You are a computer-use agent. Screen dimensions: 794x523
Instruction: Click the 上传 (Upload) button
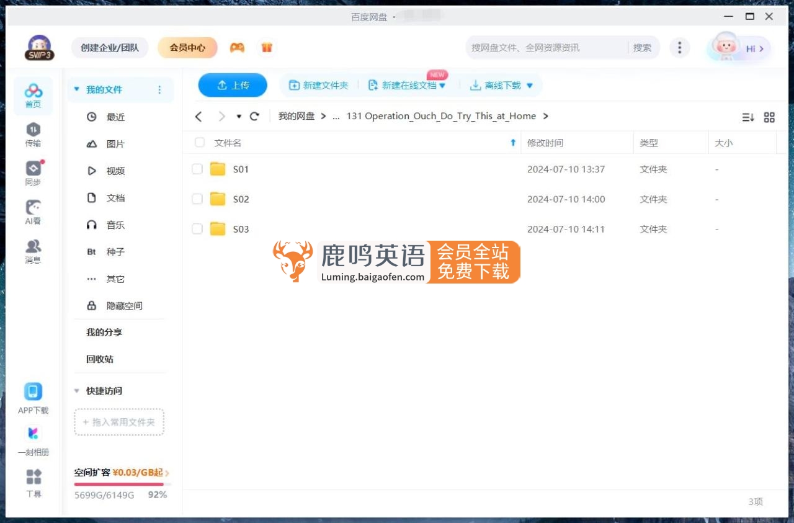click(233, 86)
